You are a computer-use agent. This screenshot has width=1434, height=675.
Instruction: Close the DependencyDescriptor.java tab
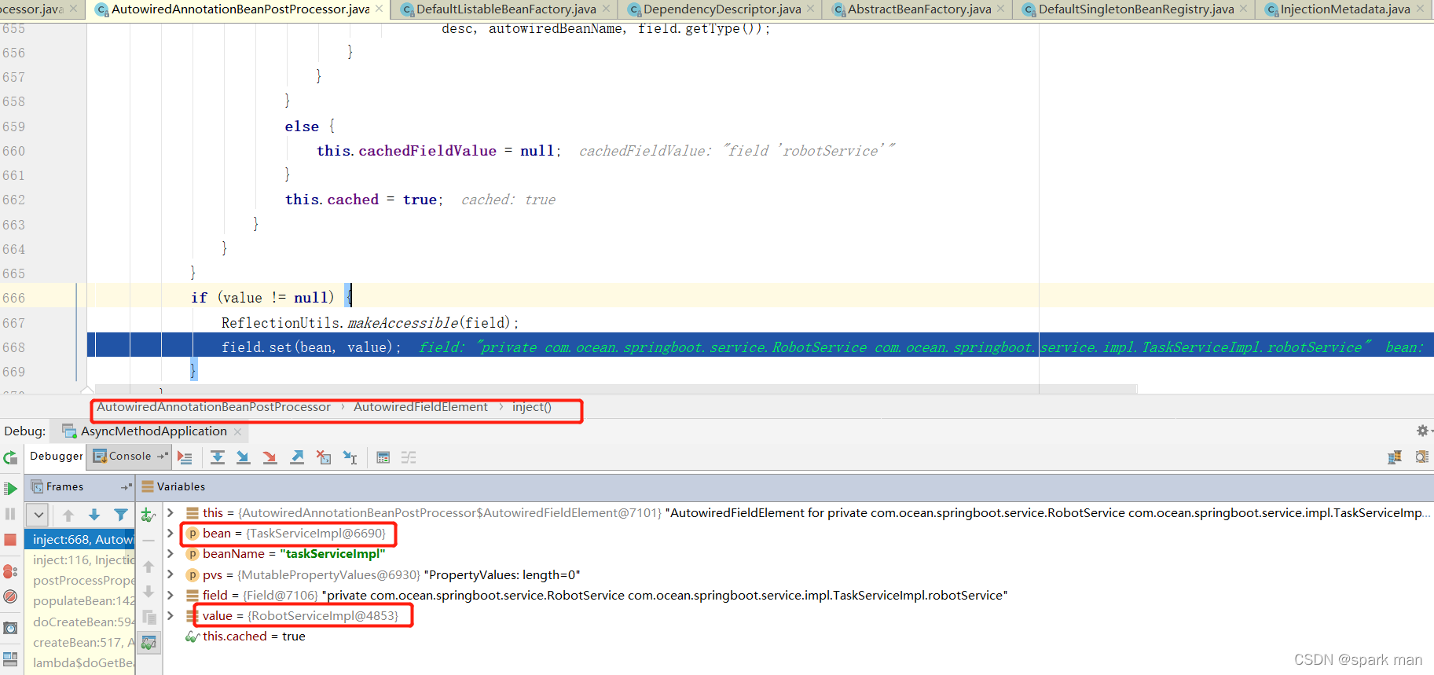(811, 9)
